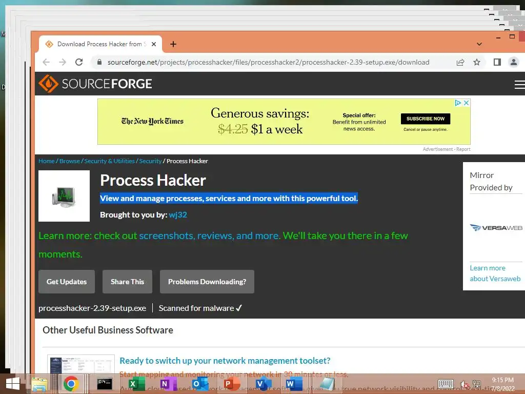Click the Share This button
The height and width of the screenshot is (394, 525).
coord(127,282)
